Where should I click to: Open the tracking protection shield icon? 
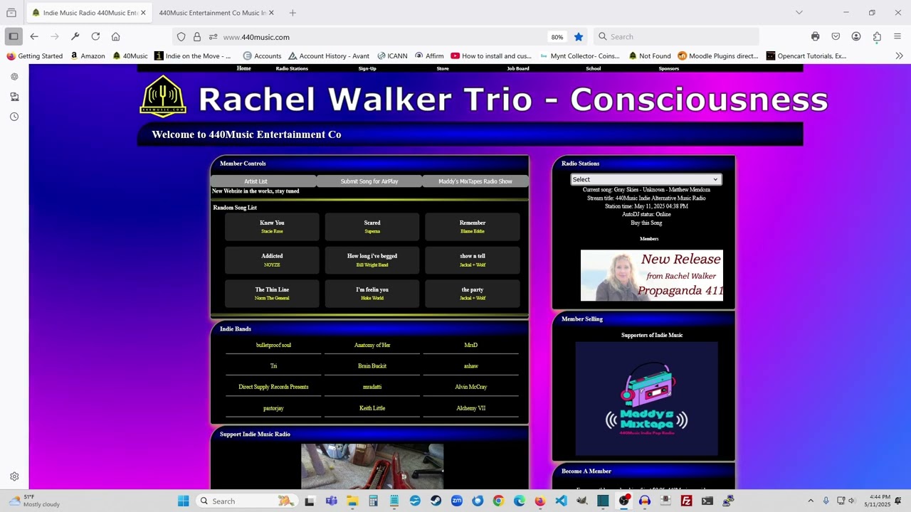[x=181, y=37]
